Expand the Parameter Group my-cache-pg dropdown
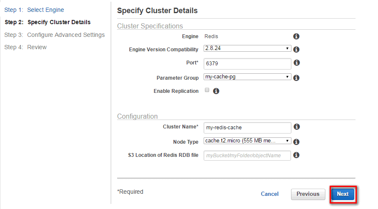The height and width of the screenshot is (209, 378). tap(247, 77)
